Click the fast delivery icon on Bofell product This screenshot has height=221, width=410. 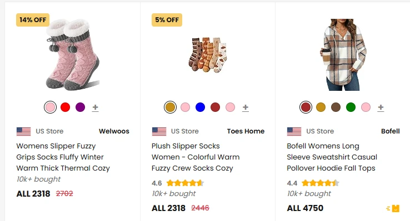point(393,208)
